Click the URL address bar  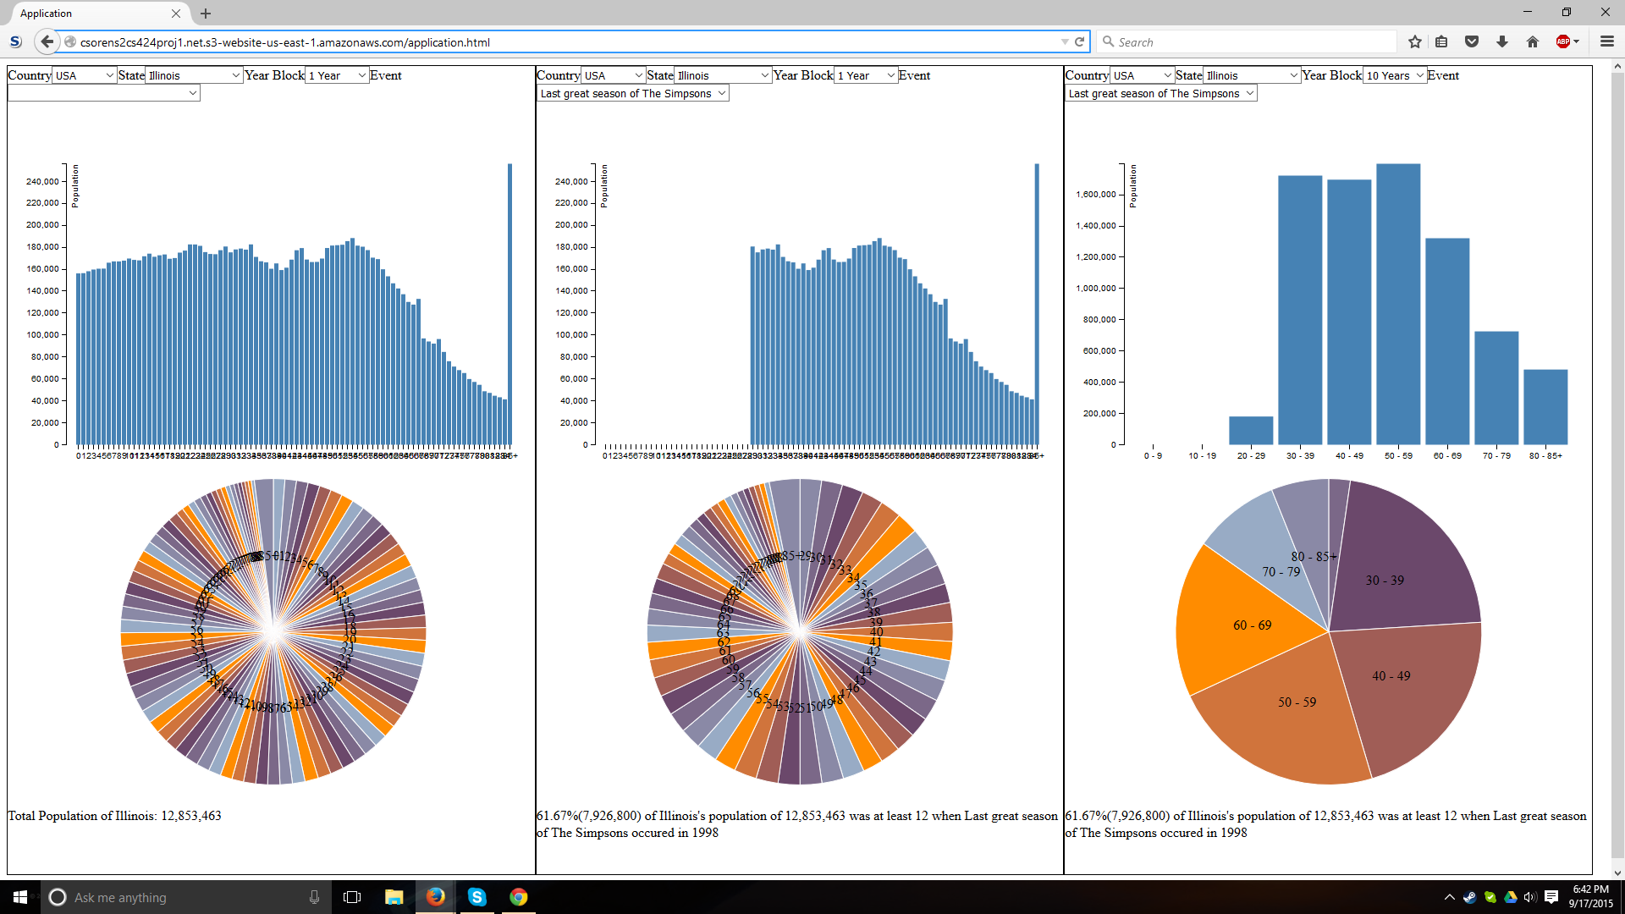coord(567,41)
